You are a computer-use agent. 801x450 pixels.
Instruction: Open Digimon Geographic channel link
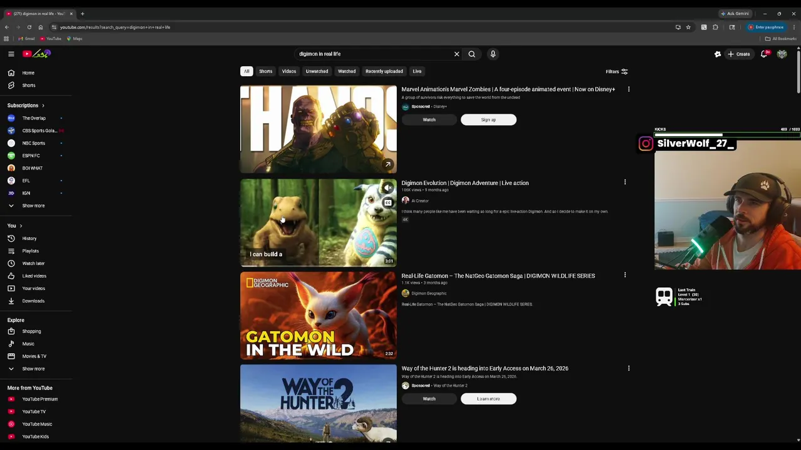click(x=429, y=293)
